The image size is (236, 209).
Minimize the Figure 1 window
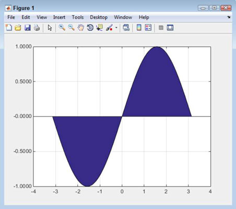coord(203,8)
